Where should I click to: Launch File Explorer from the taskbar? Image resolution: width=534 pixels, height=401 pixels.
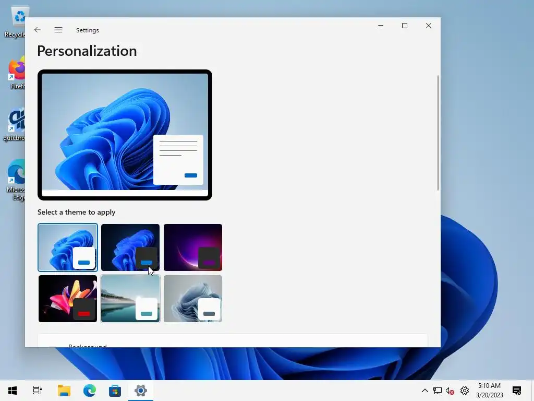pos(64,391)
